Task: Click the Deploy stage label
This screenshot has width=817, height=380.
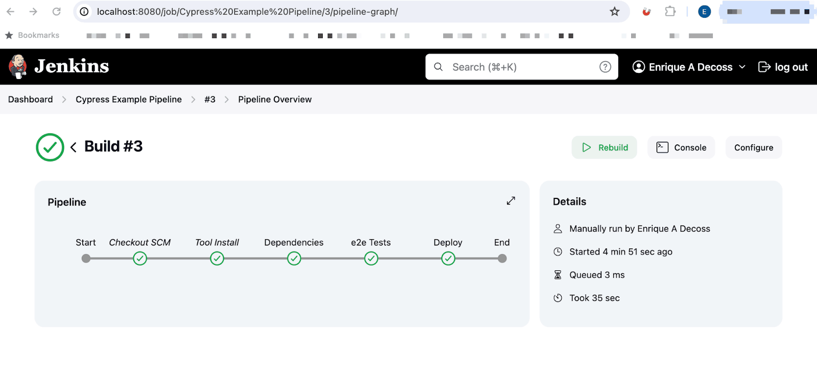Action: coord(448,242)
